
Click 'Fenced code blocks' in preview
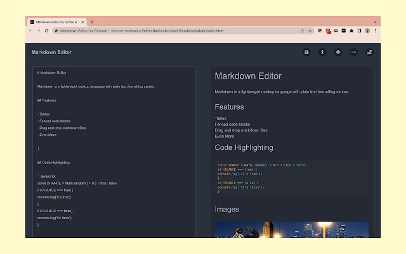(232, 124)
